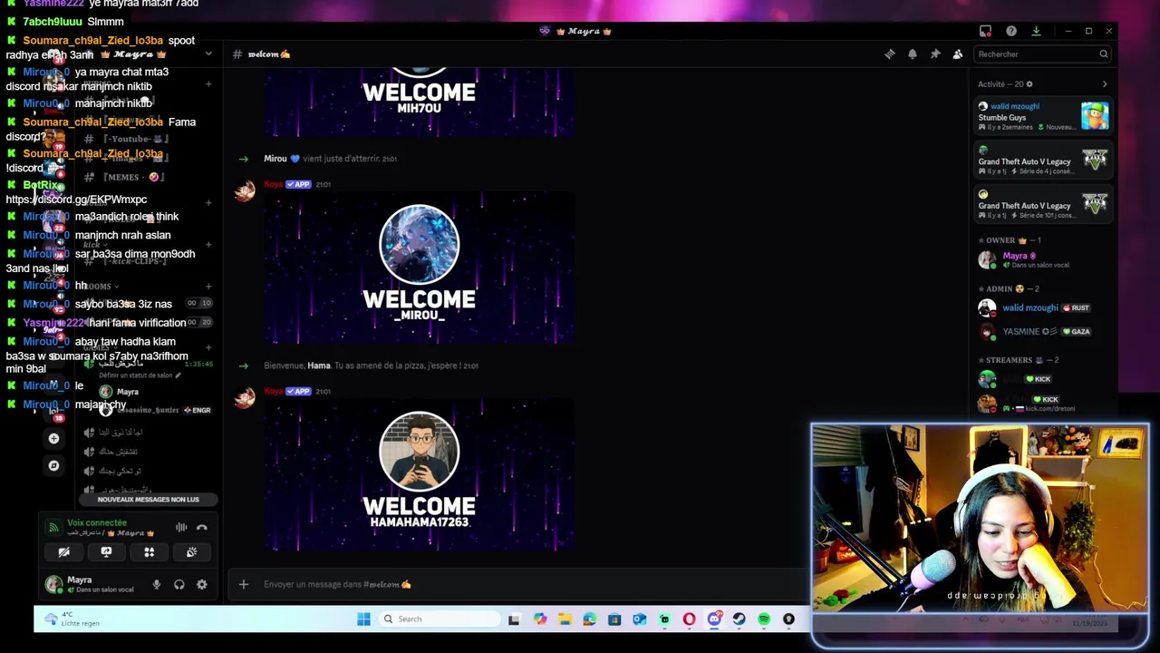Viewport: 1160px width, 653px height.
Task: Toggle member list visibility
Action: click(958, 54)
